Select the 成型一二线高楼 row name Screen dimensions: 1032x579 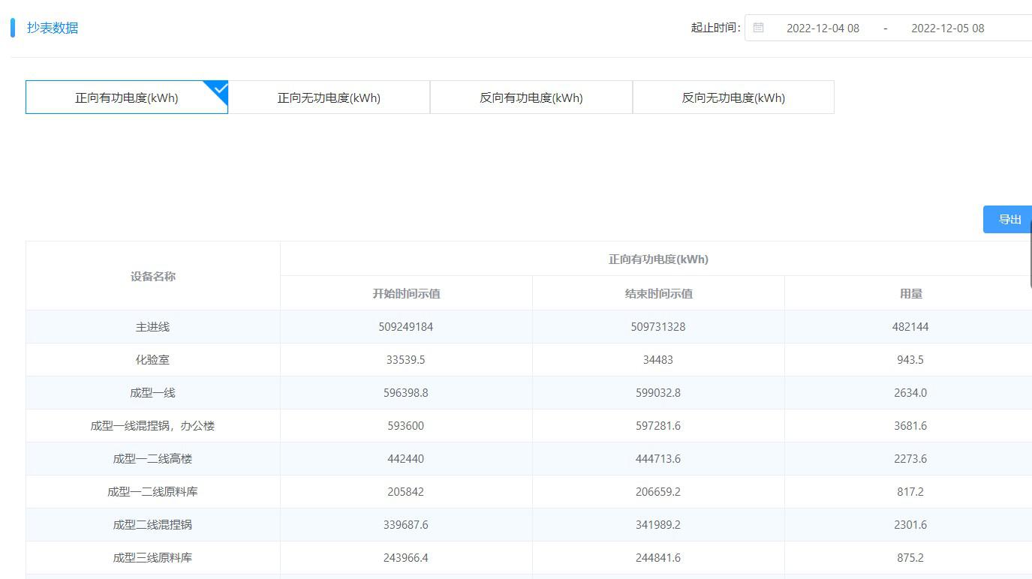(153, 459)
